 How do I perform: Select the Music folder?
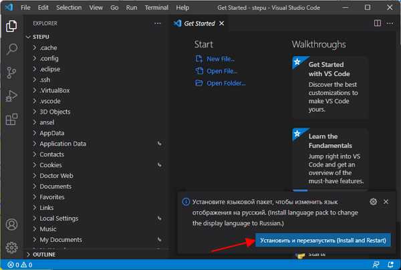coord(48,229)
